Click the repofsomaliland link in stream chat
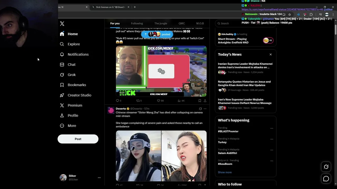337x189 pixels. pyautogui.click(x=282, y=9)
